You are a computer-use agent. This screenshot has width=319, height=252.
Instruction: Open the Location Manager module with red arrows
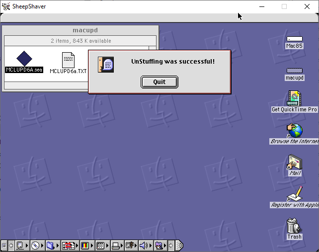[71, 246]
